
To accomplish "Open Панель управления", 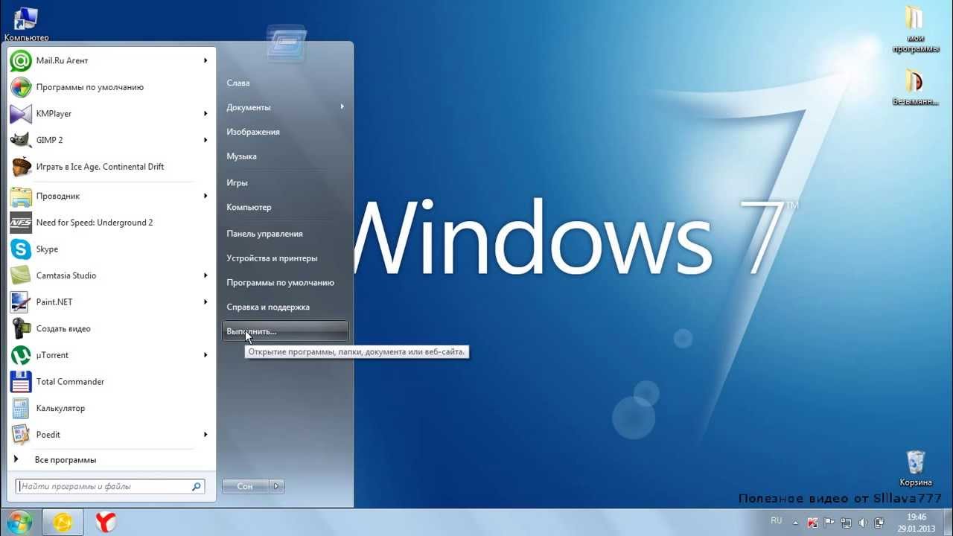I will point(285,234).
